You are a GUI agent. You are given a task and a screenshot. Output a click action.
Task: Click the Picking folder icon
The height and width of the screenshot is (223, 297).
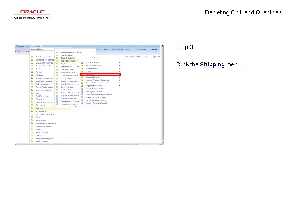coord(82,71)
